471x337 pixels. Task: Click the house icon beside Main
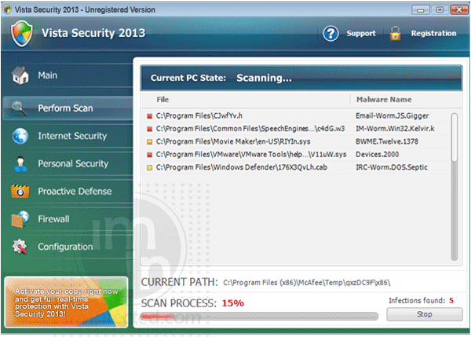click(20, 75)
